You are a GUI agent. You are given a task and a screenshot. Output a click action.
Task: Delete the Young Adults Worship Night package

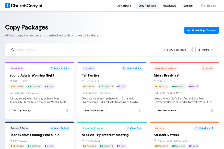tap(67, 110)
